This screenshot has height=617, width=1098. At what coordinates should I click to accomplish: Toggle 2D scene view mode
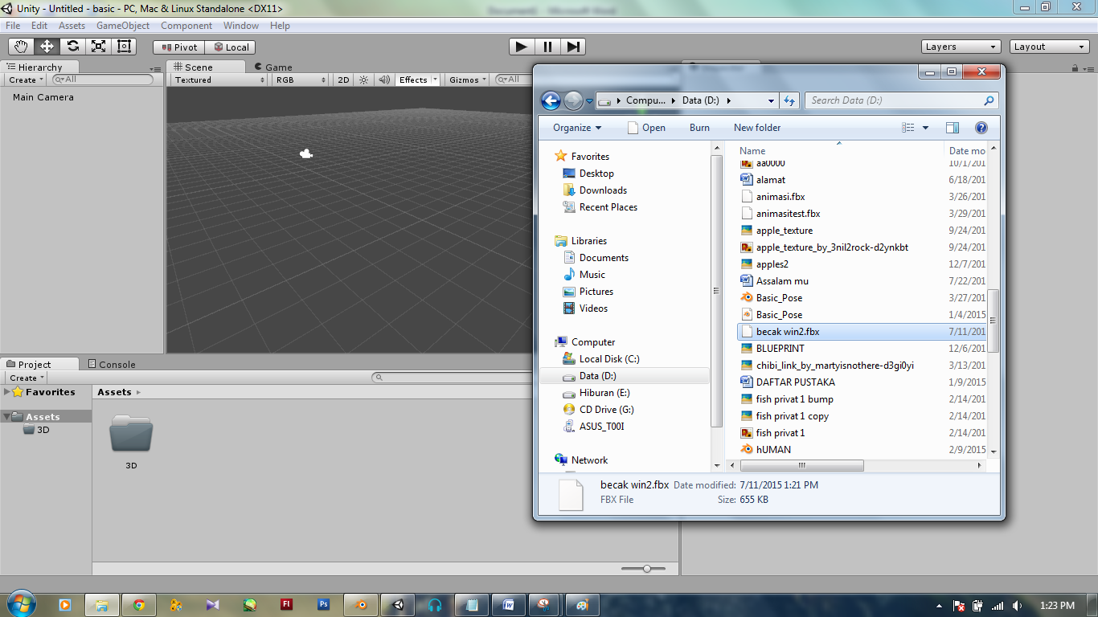click(342, 80)
